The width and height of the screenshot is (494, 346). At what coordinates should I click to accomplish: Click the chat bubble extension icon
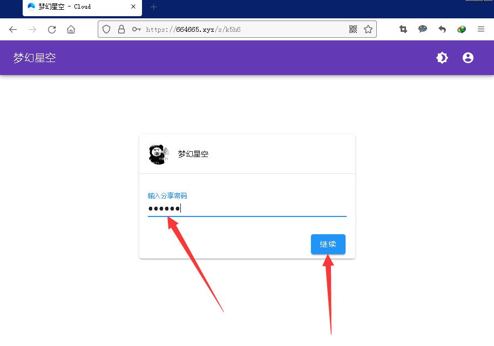423,30
